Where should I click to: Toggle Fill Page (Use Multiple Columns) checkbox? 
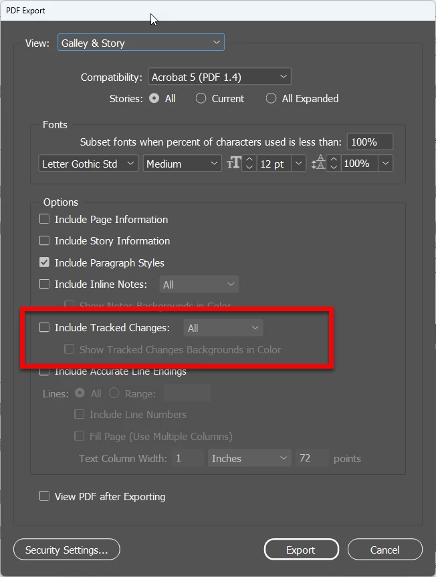coord(79,436)
